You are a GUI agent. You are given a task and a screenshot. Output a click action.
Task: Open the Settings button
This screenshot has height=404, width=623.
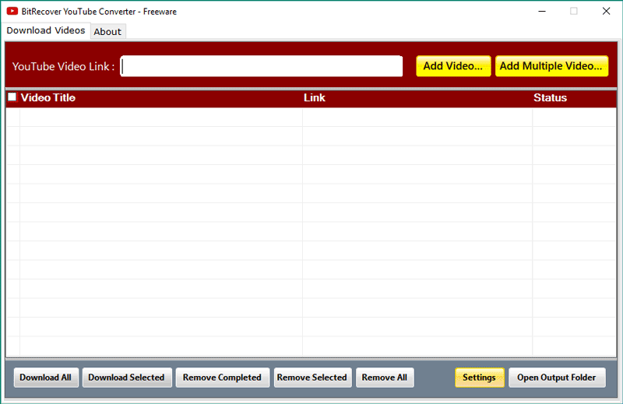point(479,378)
